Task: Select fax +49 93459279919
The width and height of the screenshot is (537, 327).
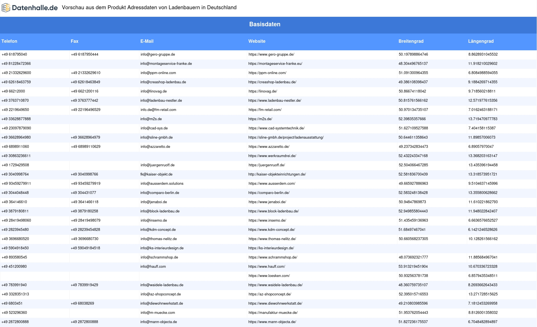Action: pyautogui.click(x=86, y=184)
